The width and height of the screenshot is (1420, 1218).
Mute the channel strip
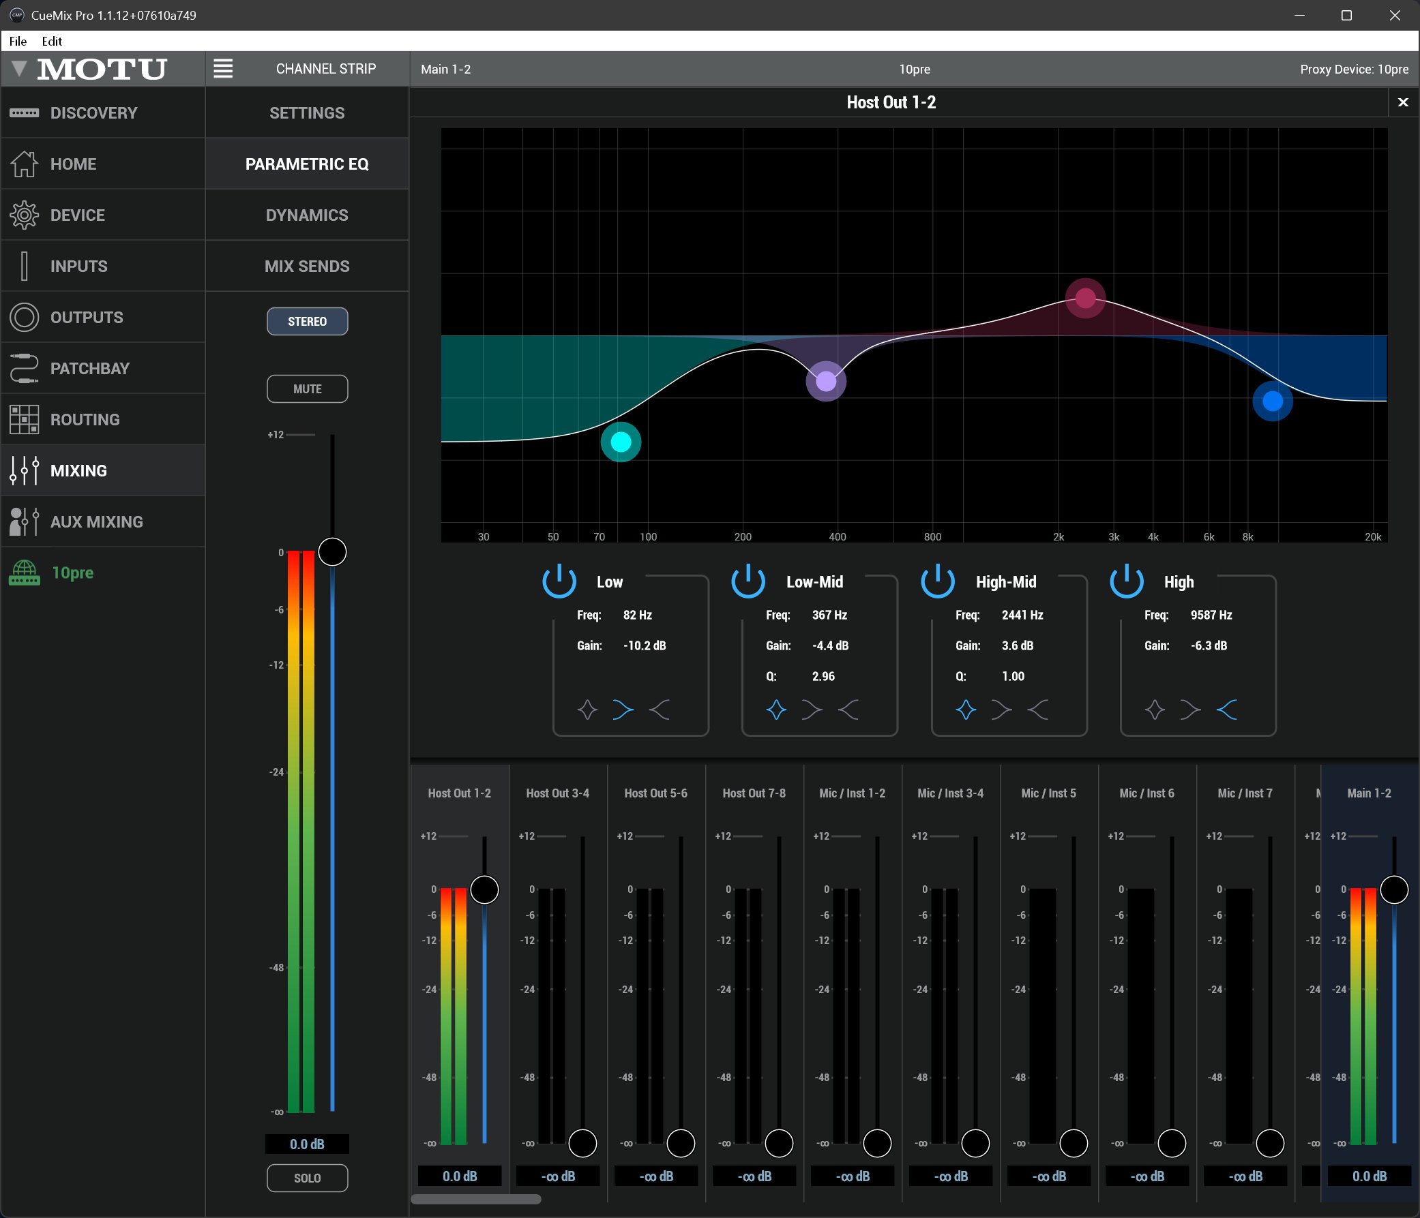307,389
